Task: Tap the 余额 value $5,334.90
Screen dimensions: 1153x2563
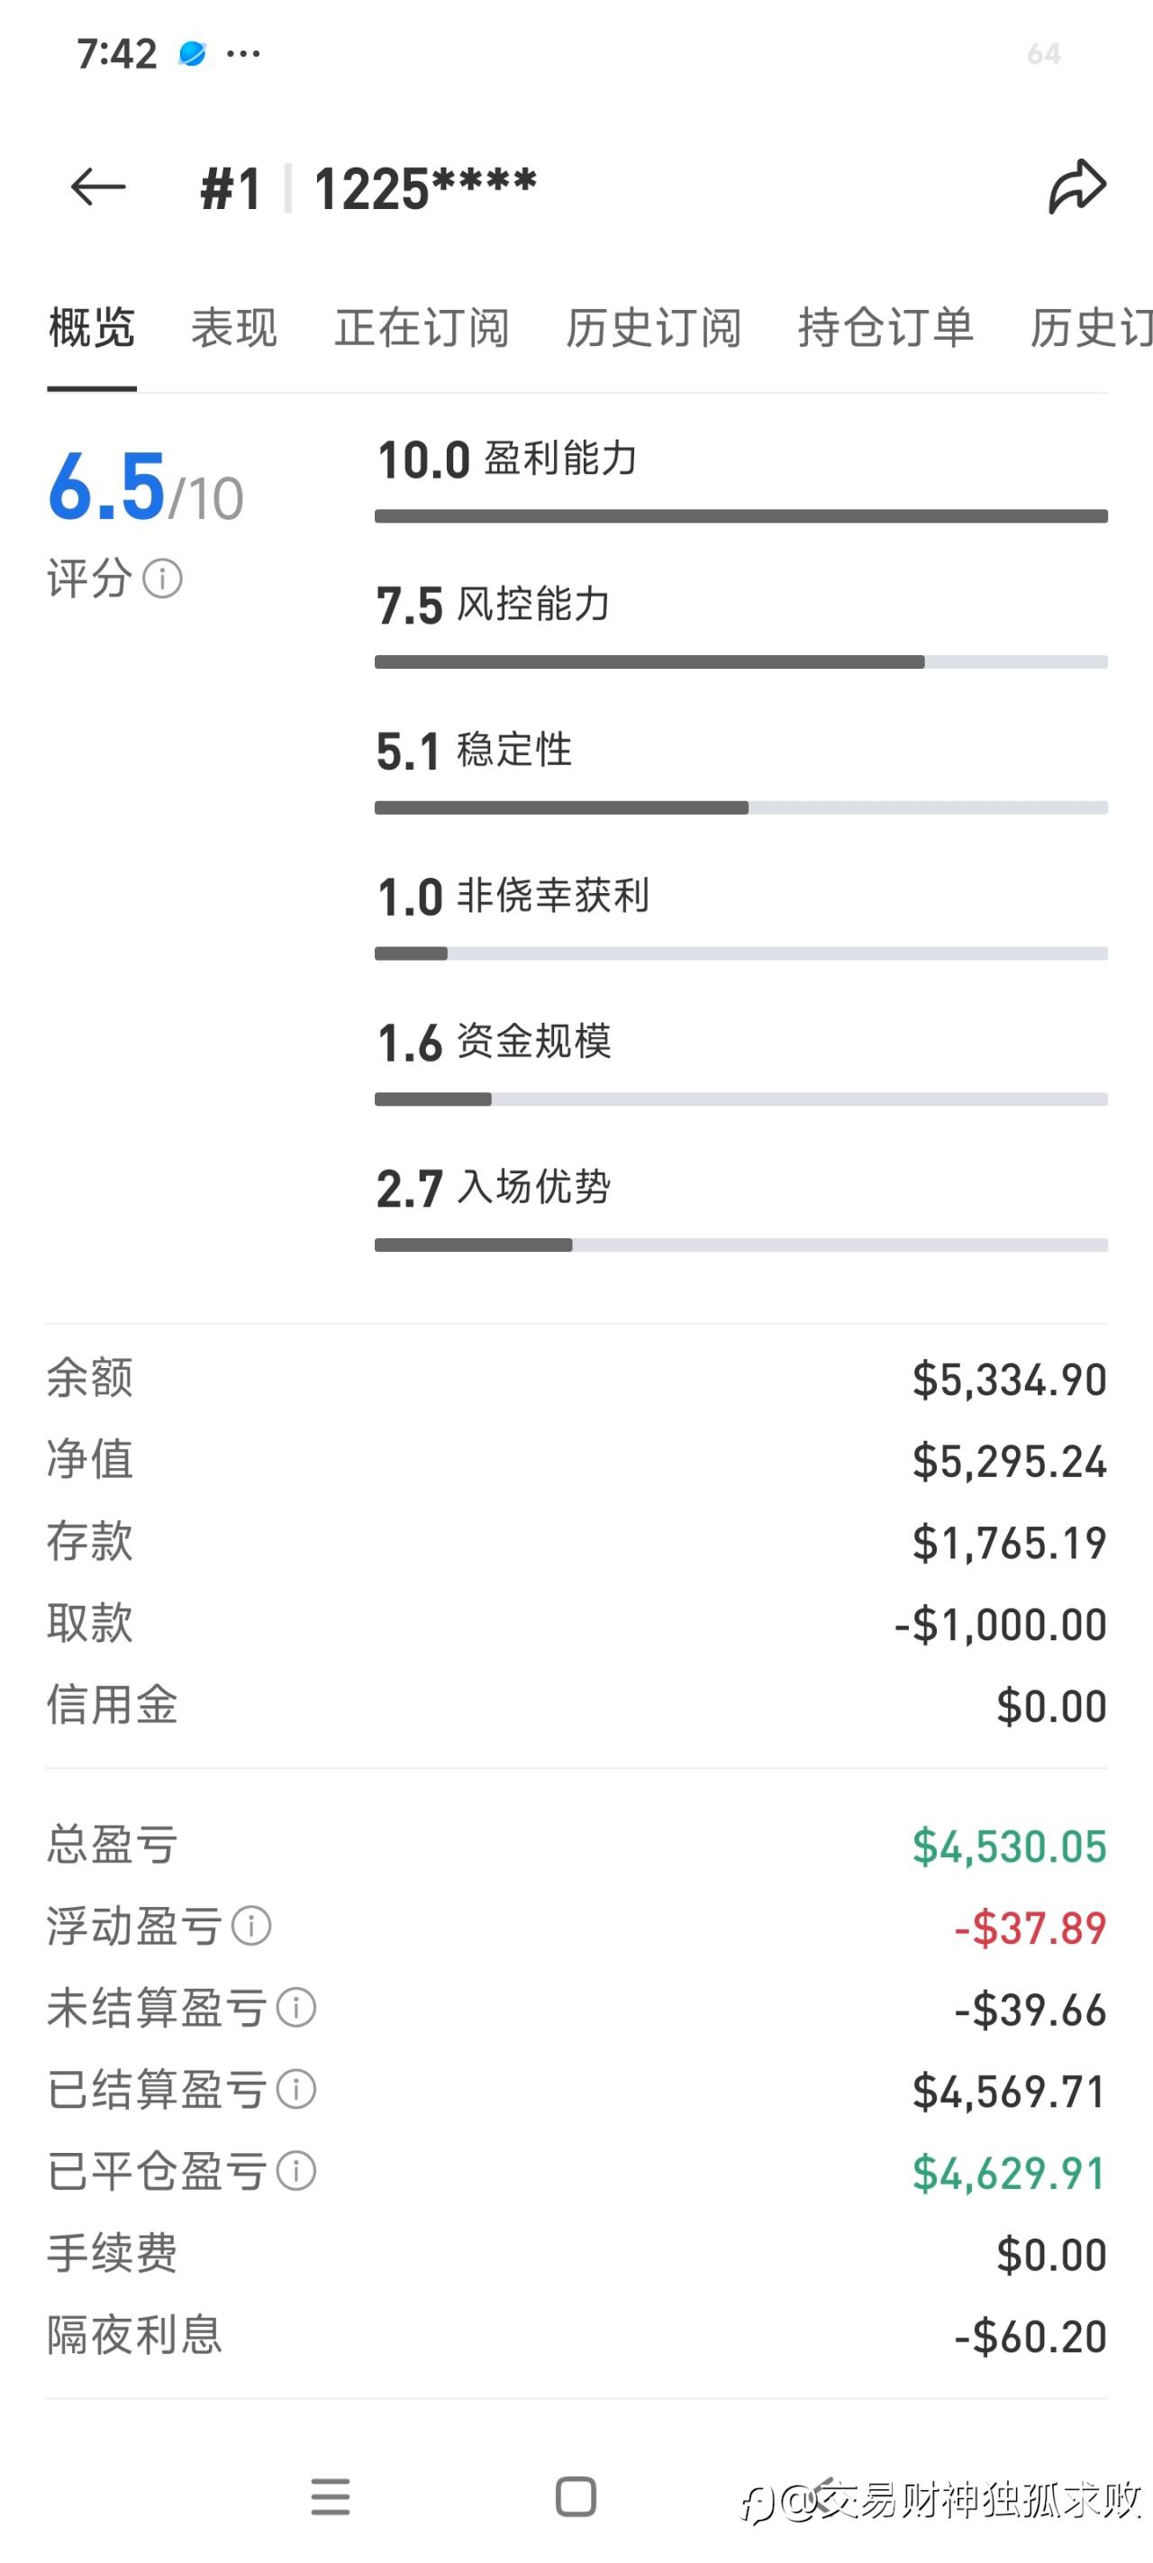Action: click(x=1009, y=1380)
